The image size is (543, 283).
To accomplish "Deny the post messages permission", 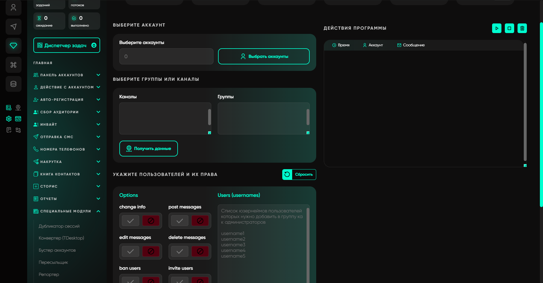I will 200,221.
